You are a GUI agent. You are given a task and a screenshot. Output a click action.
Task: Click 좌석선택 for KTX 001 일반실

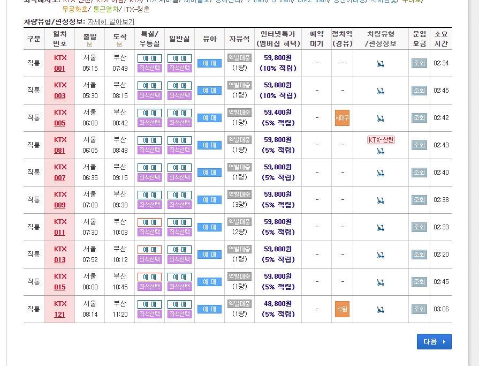coord(179,68)
